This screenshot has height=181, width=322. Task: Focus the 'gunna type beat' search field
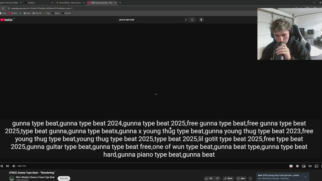151,20
